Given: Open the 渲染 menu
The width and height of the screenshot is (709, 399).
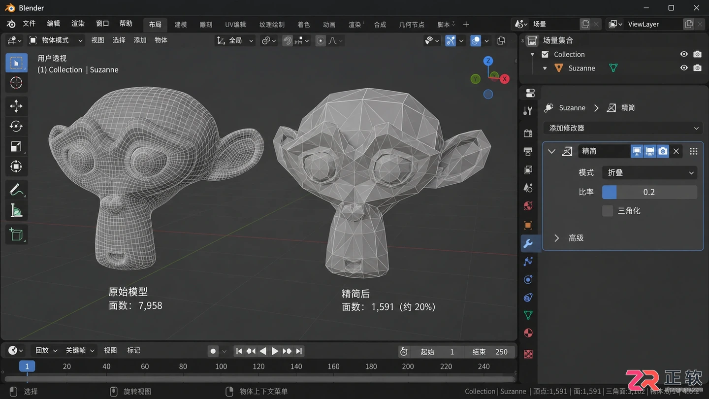Looking at the screenshot, I should click(78, 24).
